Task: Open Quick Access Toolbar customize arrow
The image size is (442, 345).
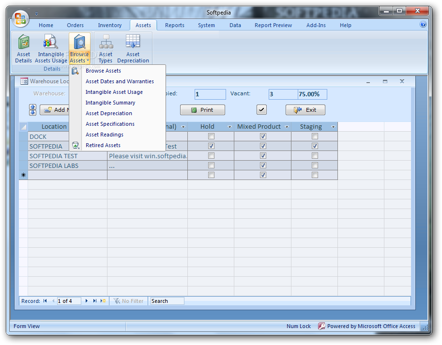Action: 37,14
